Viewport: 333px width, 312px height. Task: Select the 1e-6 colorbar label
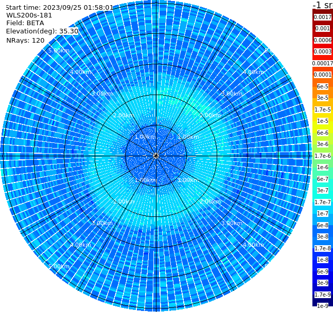click(x=323, y=167)
